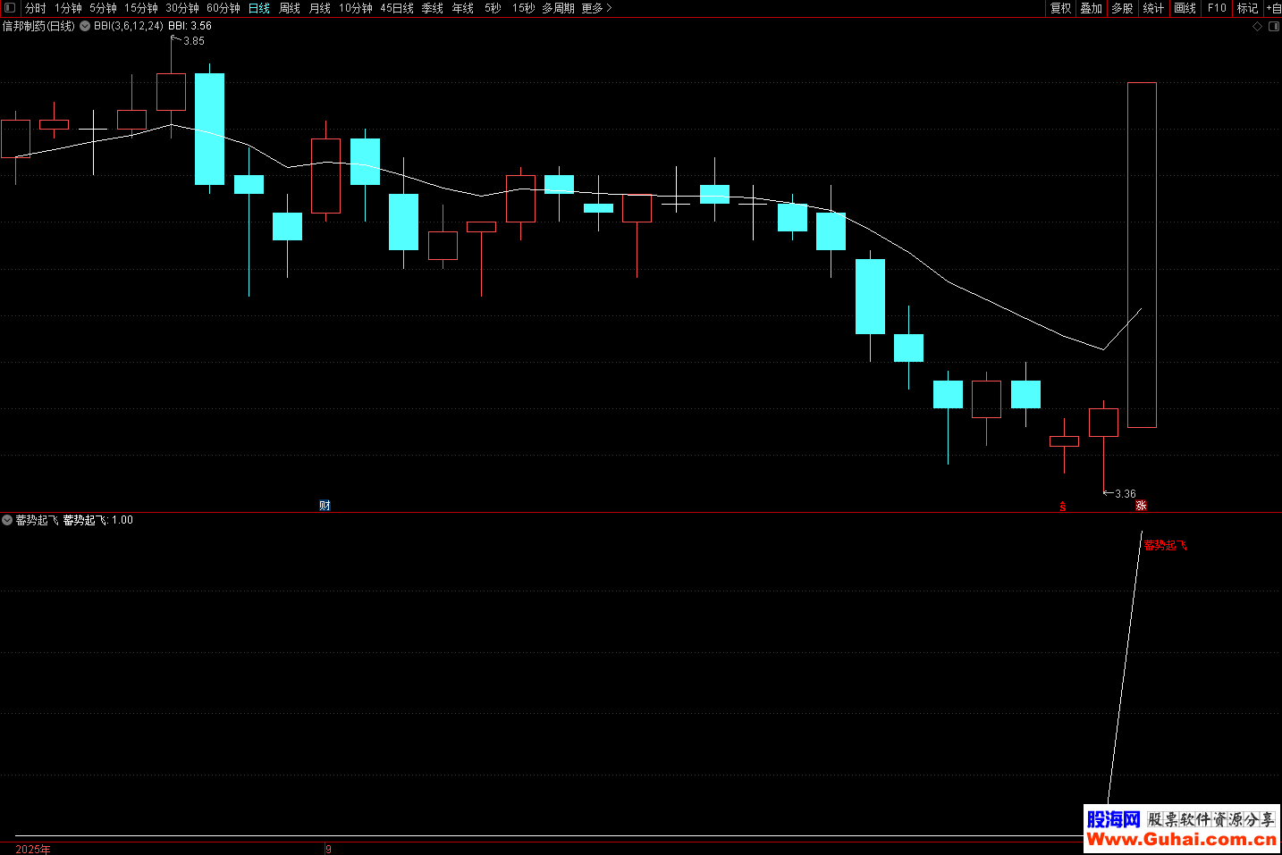Expand the 更多 periods menu
Viewport: 1282px width, 855px height.
click(596, 8)
